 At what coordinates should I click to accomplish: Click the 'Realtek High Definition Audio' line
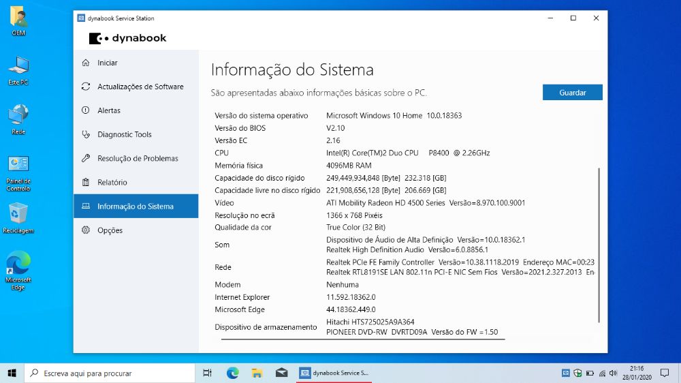[x=407, y=250]
